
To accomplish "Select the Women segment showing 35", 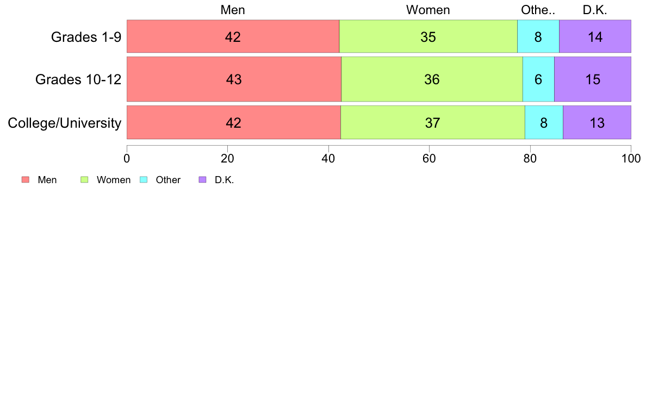I will pyautogui.click(x=428, y=36).
